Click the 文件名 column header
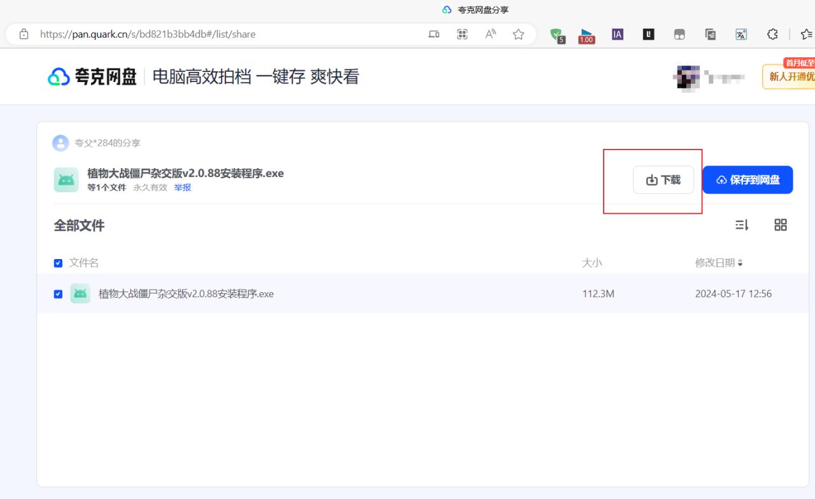Viewport: 815px width, 499px height. pyautogui.click(x=84, y=263)
